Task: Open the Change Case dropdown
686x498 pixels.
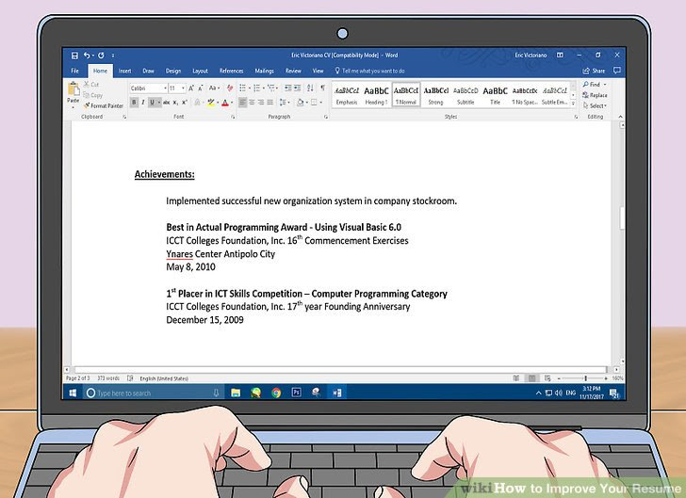Action: click(214, 88)
